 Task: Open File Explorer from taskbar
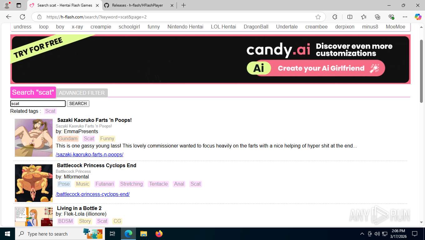click(x=144, y=234)
